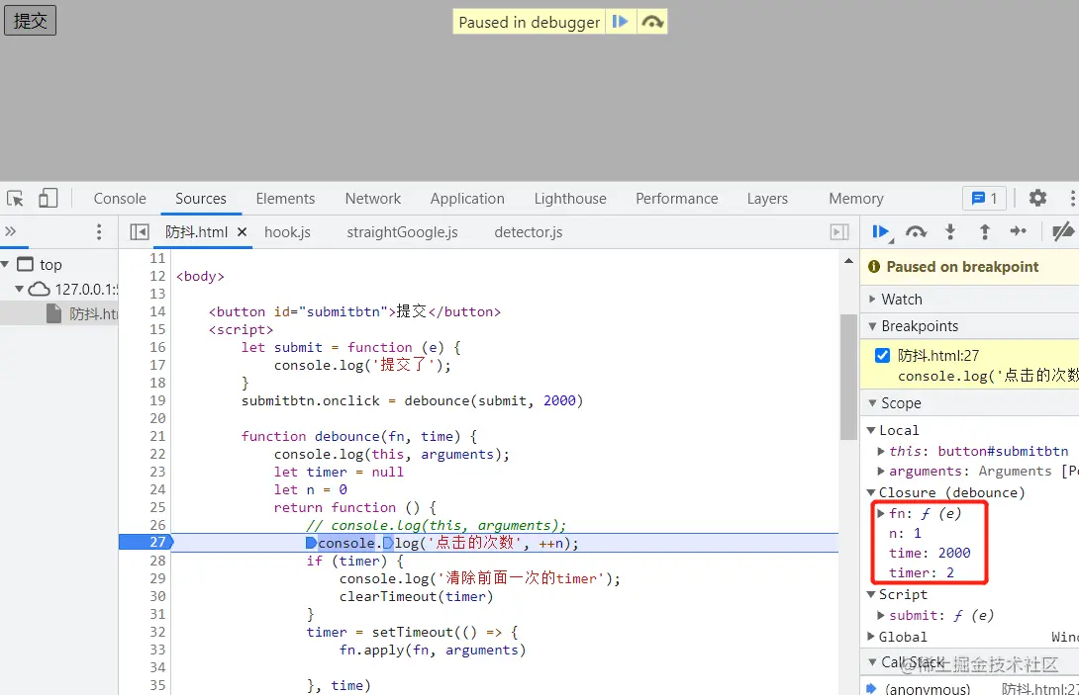Expand the fn: ƒ (e) closure variable
Viewport: 1079px width, 695px height.
(x=881, y=513)
